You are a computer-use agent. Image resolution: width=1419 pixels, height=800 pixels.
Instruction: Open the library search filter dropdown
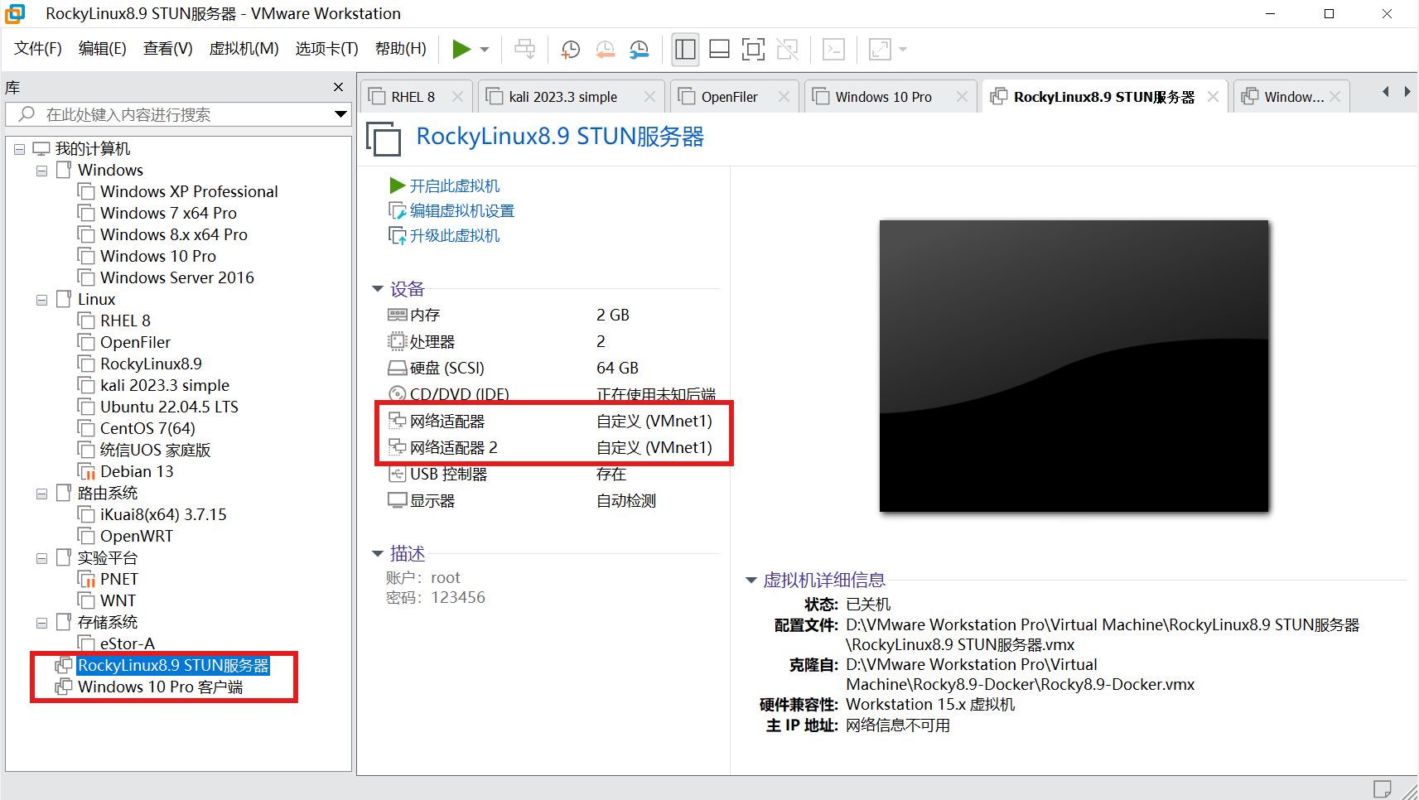pyautogui.click(x=340, y=114)
